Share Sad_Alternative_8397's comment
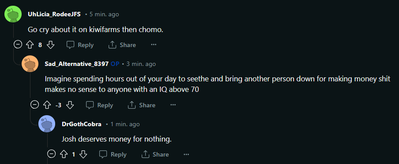The height and width of the screenshot is (164, 399). pyautogui.click(x=141, y=105)
